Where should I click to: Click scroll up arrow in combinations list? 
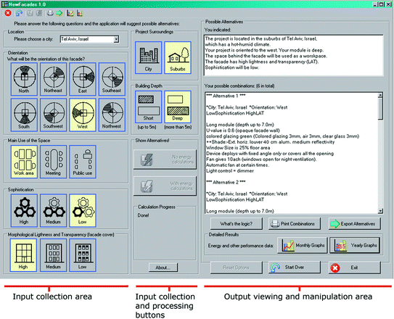click(380, 95)
